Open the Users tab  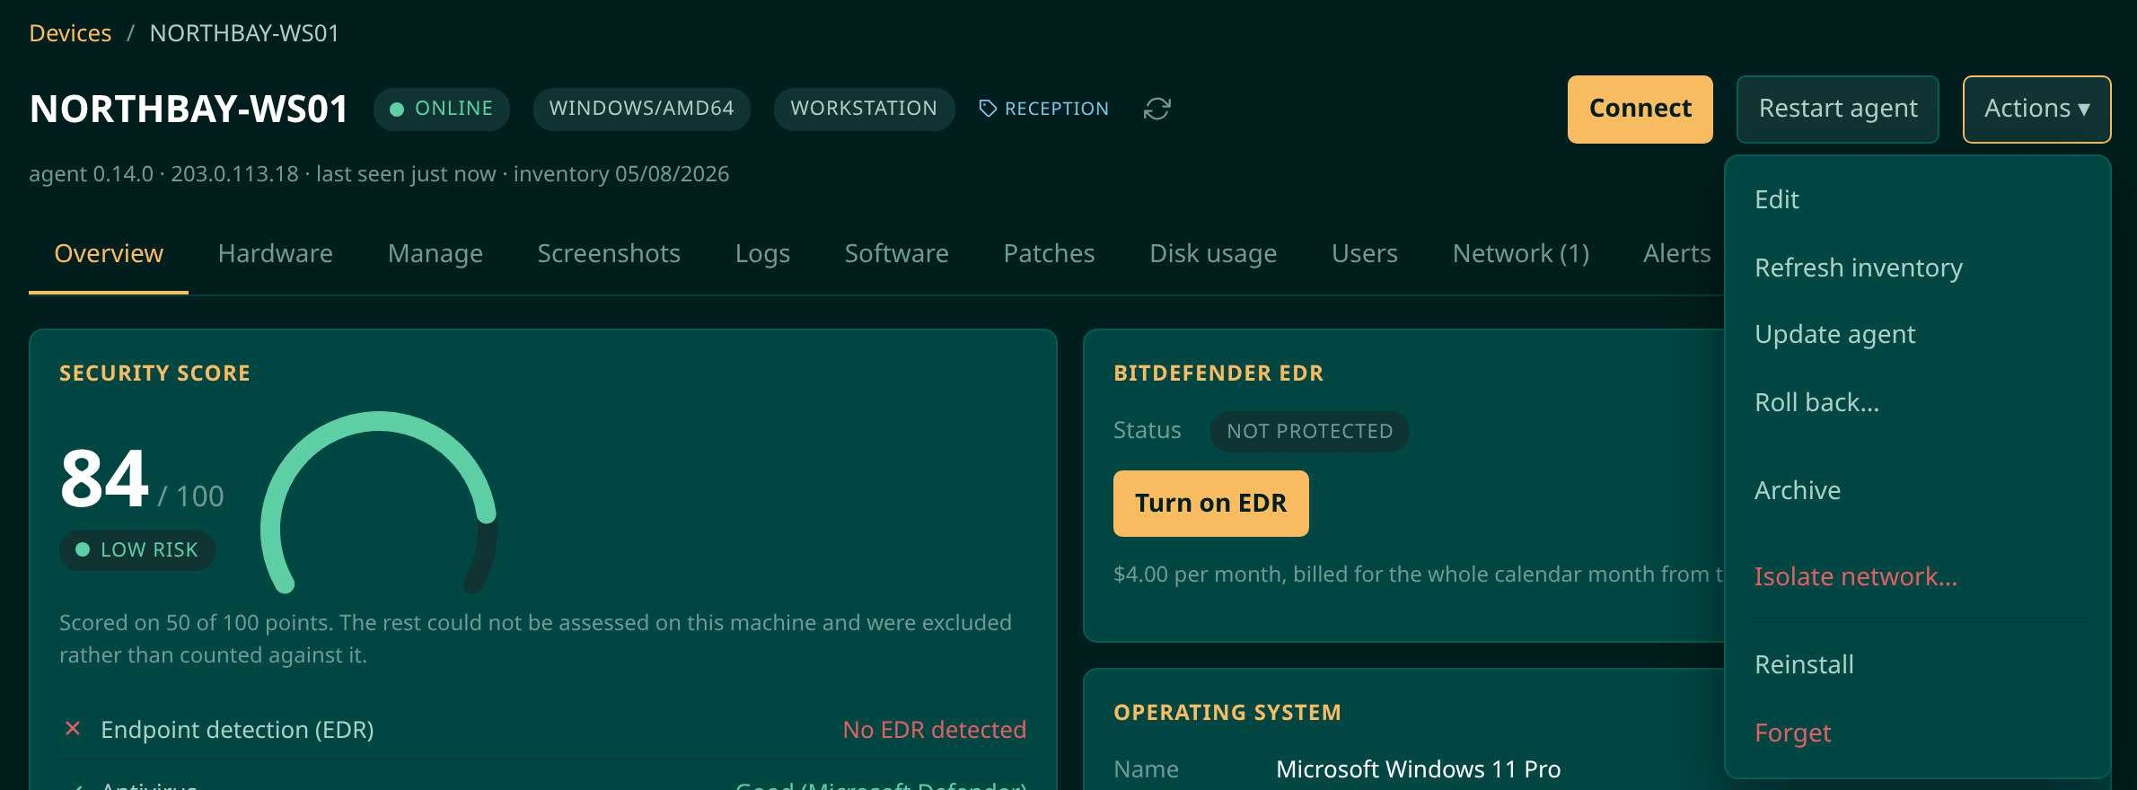point(1364,253)
